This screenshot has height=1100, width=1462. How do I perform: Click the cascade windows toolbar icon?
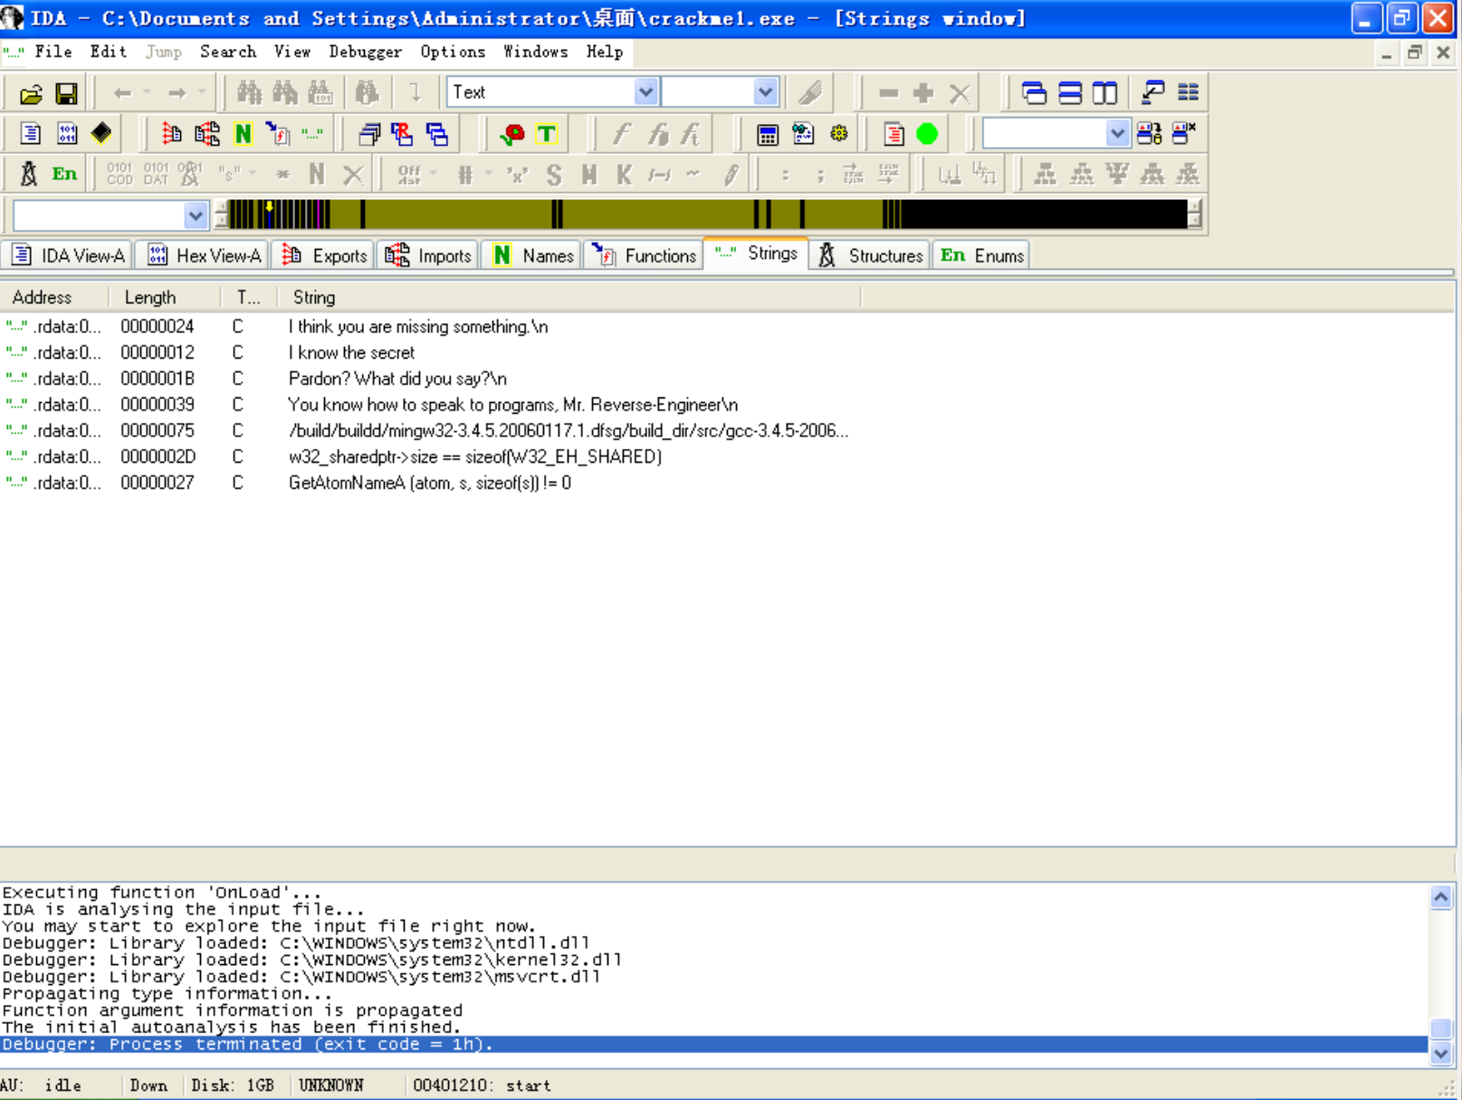(x=1034, y=92)
